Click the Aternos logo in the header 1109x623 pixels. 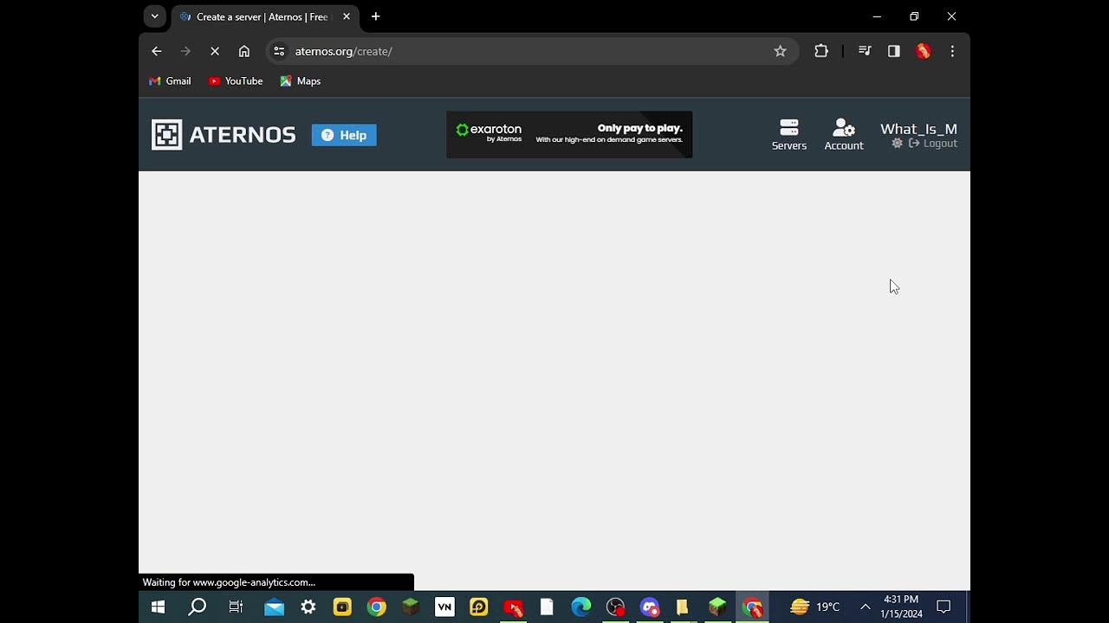click(224, 135)
